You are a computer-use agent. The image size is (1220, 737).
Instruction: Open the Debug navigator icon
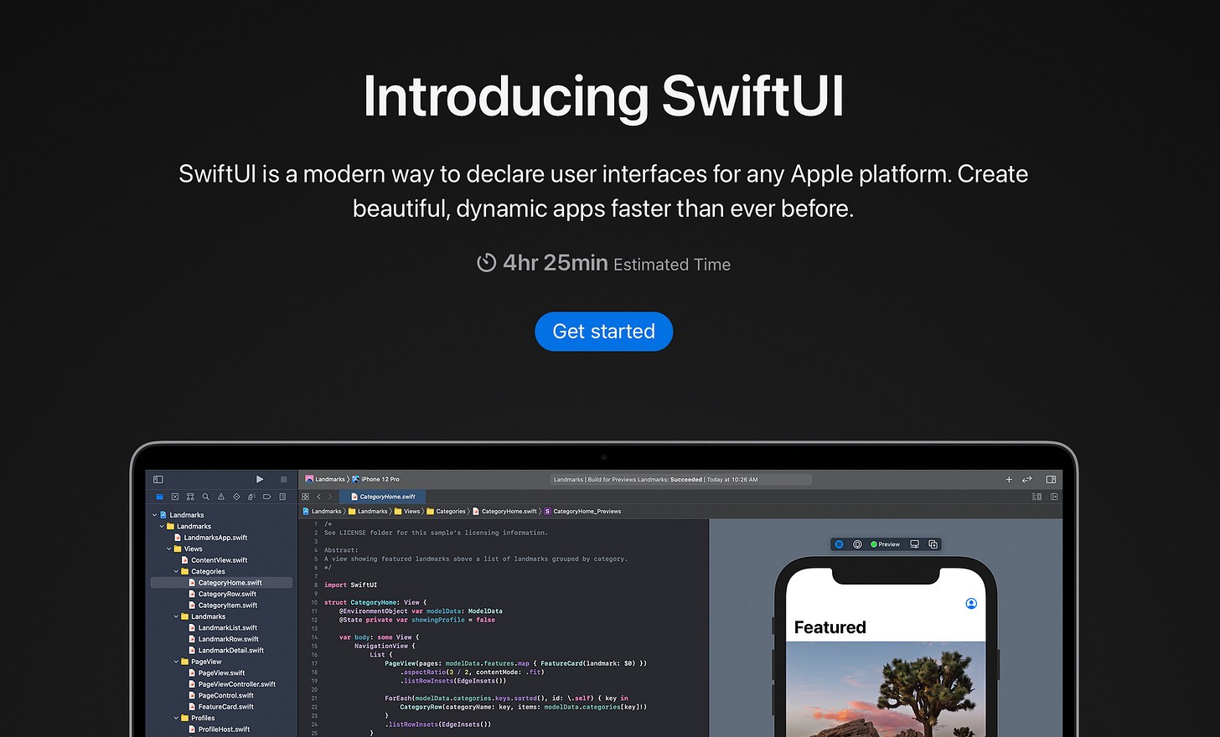click(251, 497)
